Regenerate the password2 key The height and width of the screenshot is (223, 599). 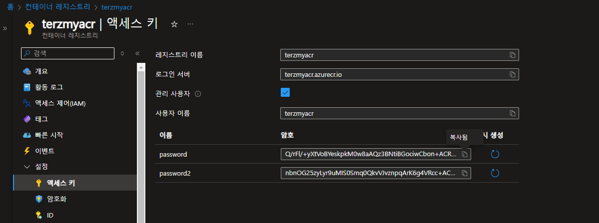coord(495,173)
